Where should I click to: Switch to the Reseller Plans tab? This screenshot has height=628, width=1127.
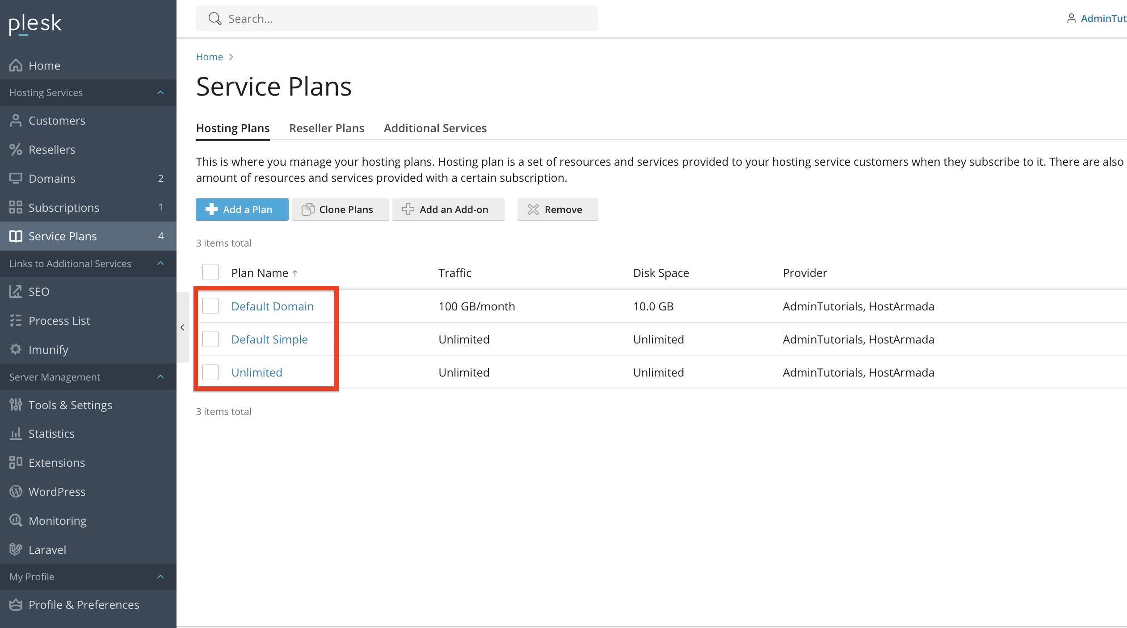click(x=327, y=128)
